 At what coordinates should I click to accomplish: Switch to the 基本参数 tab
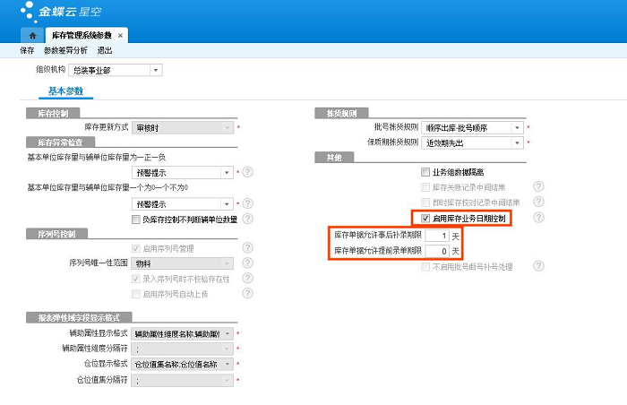point(65,91)
